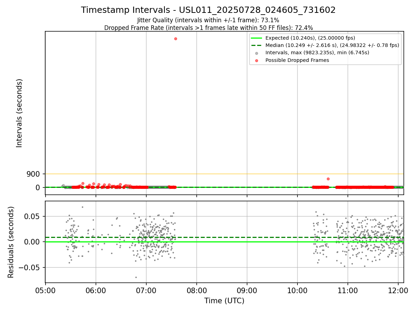Click the '900' y-axis tick label
Screen dimensions: 417x313
[x=33, y=174]
